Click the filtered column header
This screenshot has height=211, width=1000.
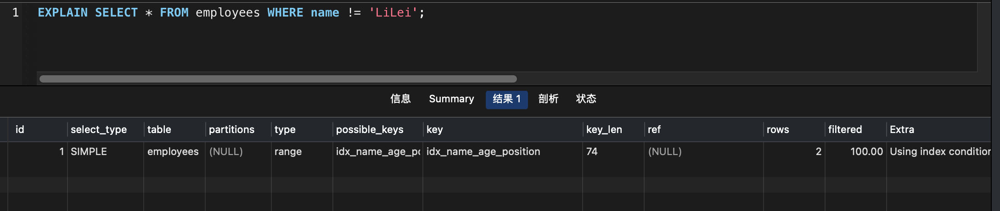(845, 130)
